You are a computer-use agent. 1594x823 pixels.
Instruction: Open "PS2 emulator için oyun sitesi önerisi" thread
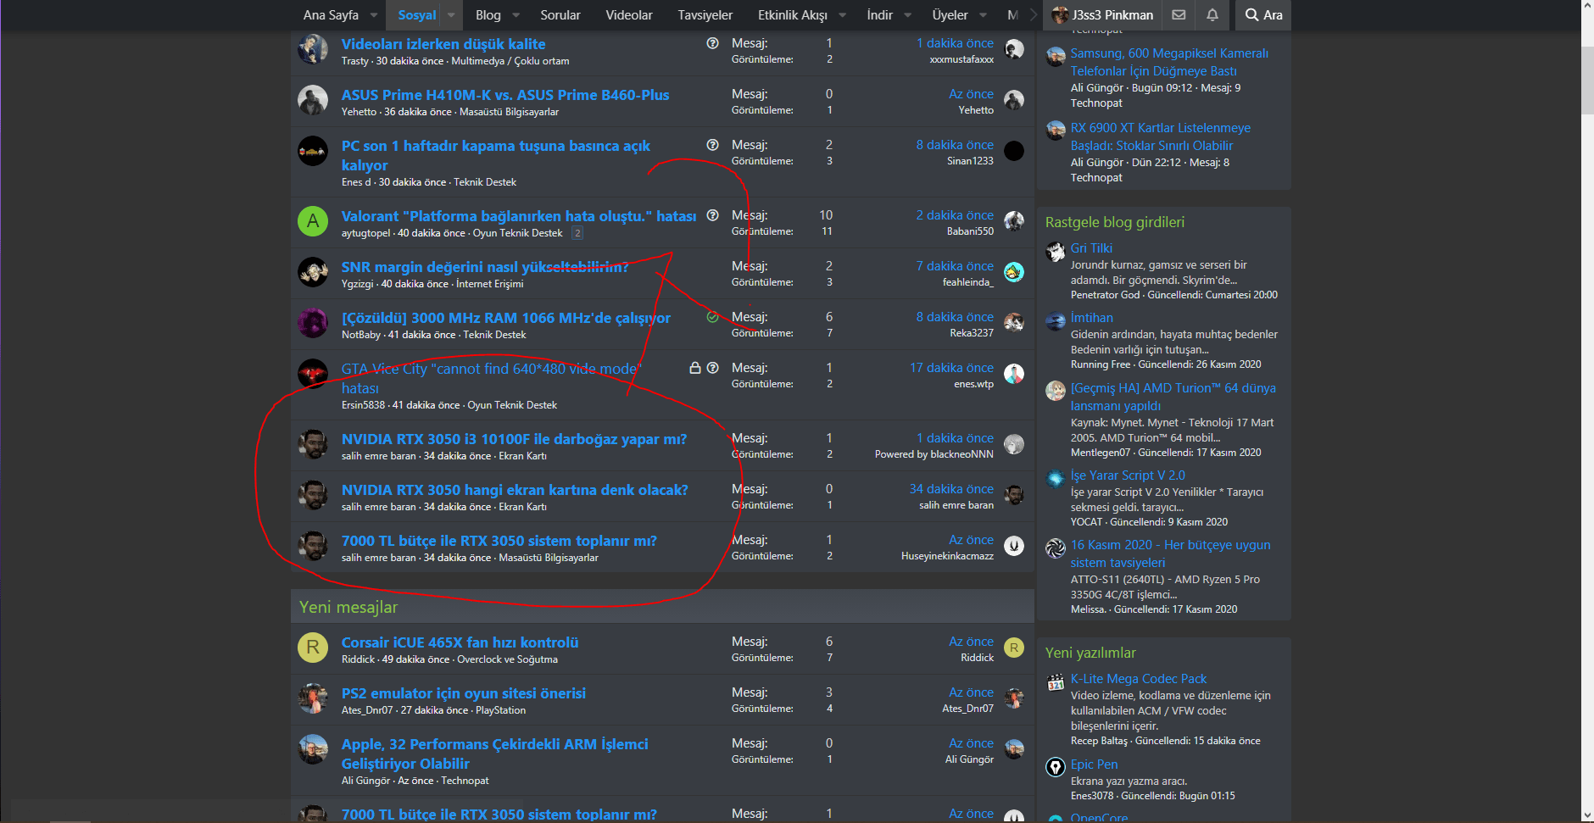click(464, 693)
